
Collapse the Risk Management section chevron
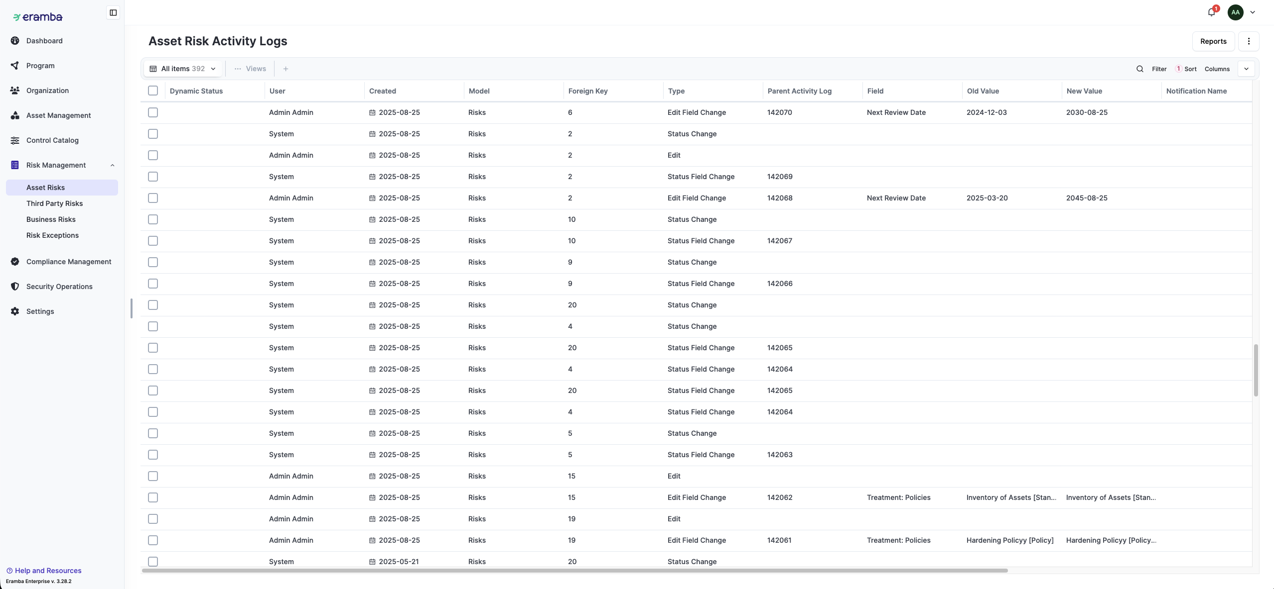coord(112,165)
